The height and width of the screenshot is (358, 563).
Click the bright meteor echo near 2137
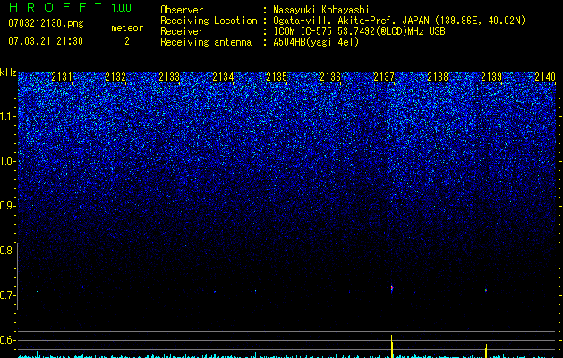[x=392, y=288]
